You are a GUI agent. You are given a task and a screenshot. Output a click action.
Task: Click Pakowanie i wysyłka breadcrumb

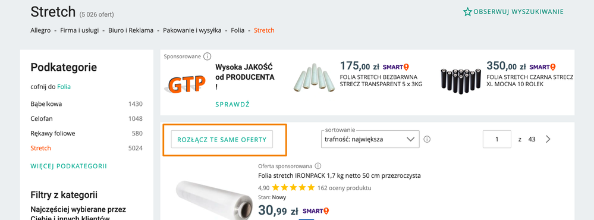(192, 30)
